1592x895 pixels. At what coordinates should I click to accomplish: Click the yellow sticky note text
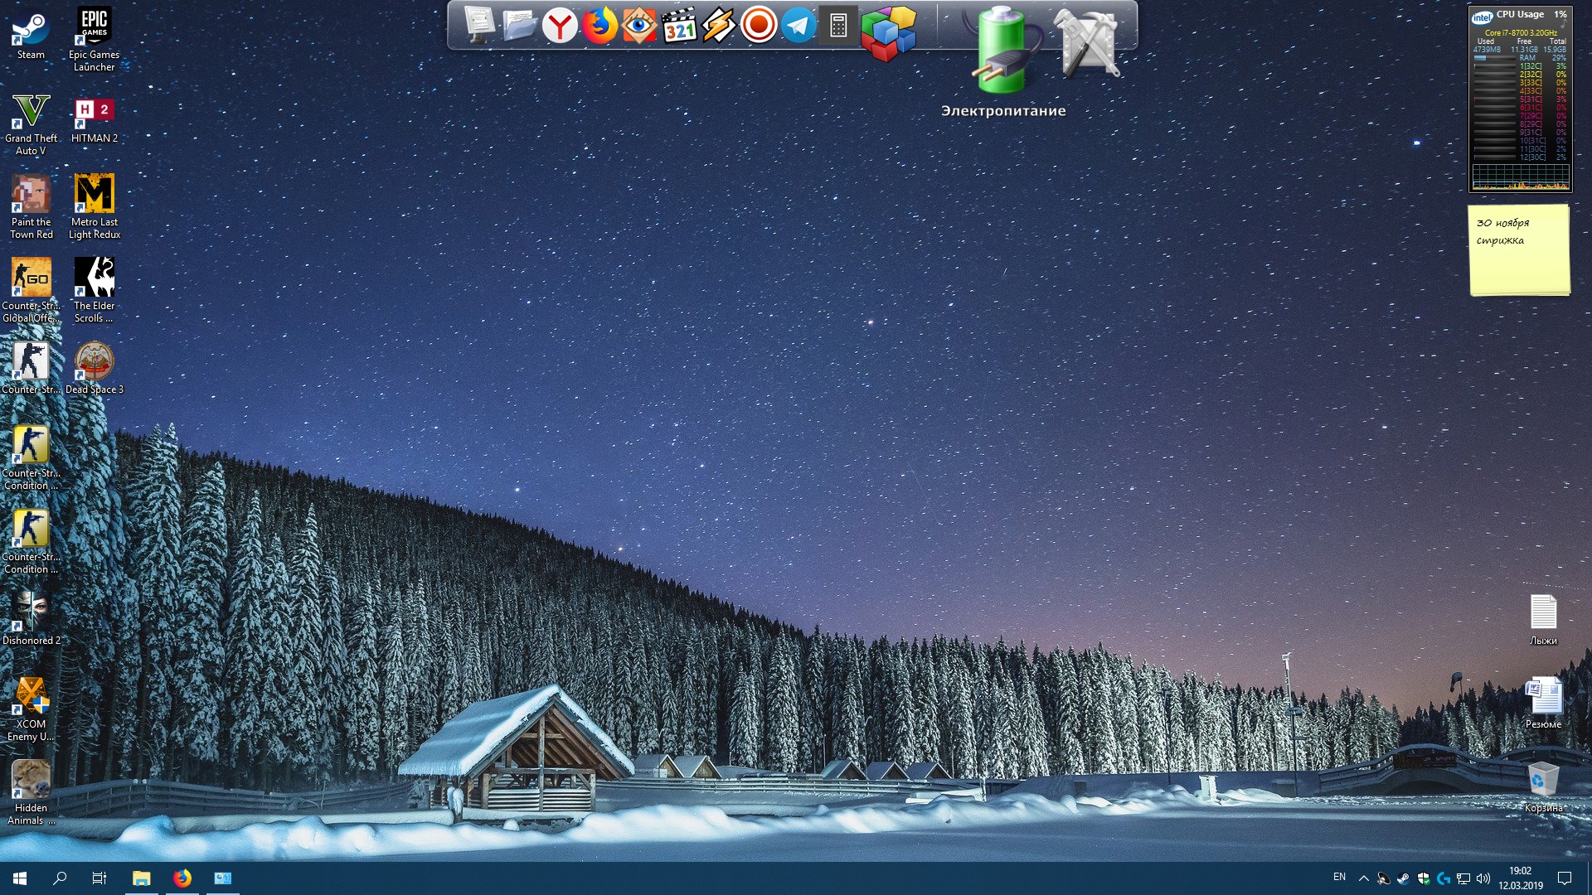click(1502, 231)
